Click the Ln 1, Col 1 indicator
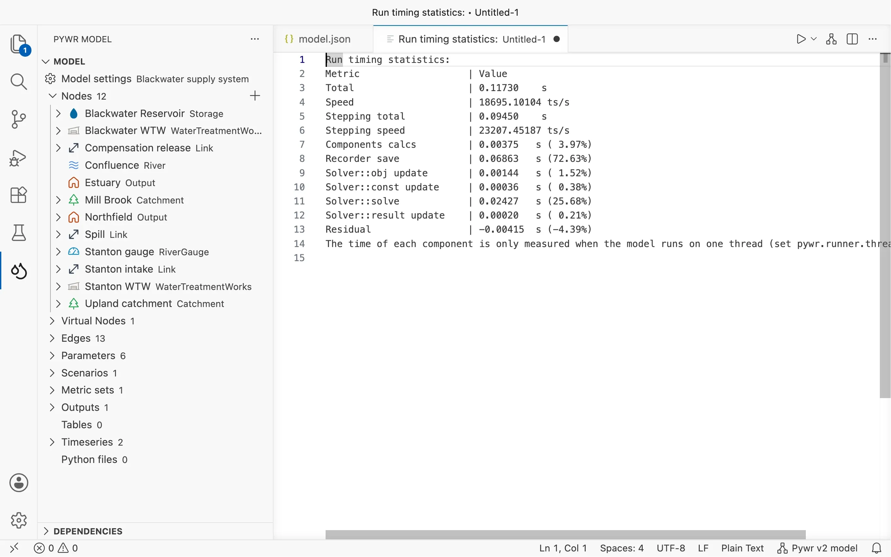 coord(563,548)
